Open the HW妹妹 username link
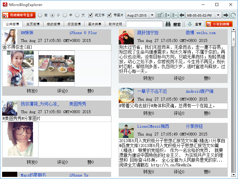 27,33
